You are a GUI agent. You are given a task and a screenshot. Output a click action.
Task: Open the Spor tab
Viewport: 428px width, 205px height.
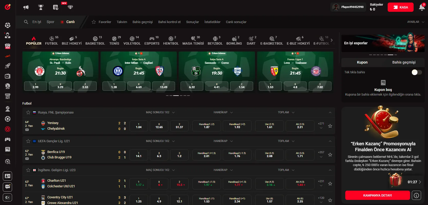point(50,22)
